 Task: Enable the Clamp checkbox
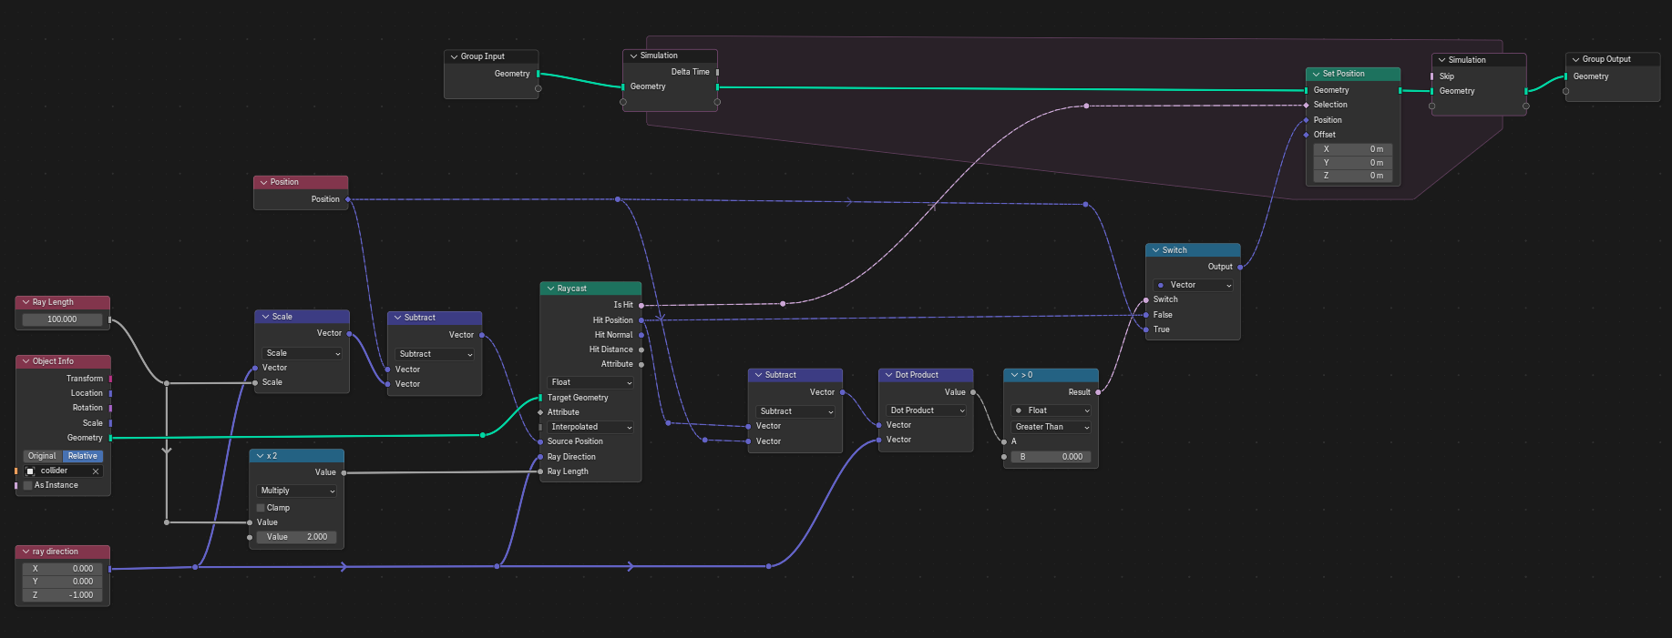[261, 508]
